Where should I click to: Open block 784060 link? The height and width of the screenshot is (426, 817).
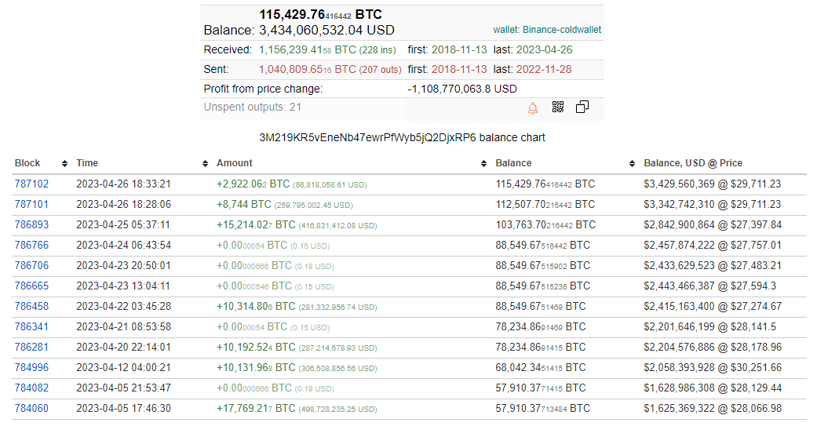tap(31, 409)
